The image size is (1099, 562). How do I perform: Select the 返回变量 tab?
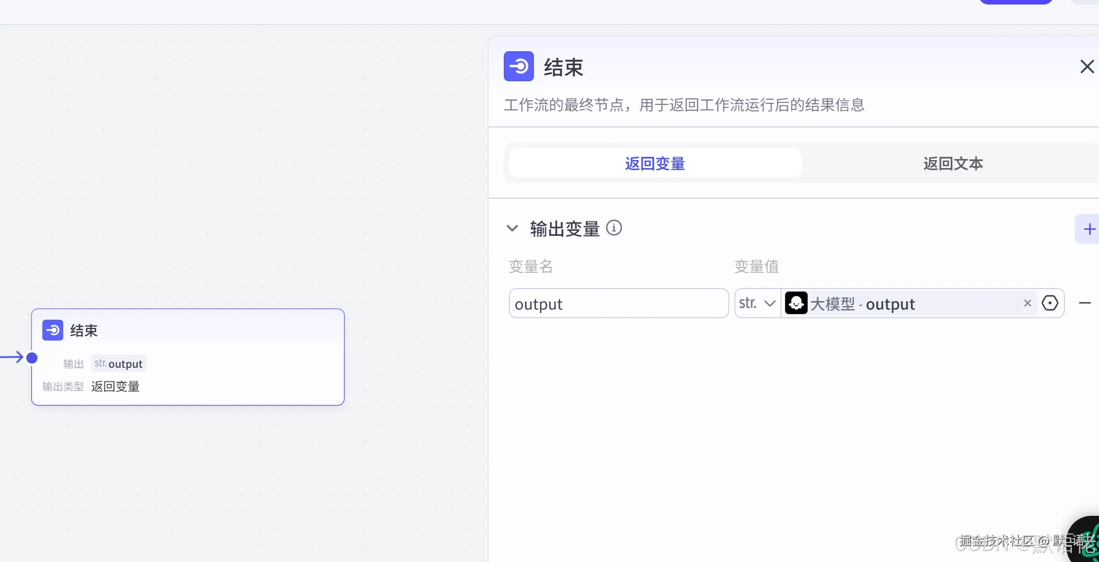654,163
